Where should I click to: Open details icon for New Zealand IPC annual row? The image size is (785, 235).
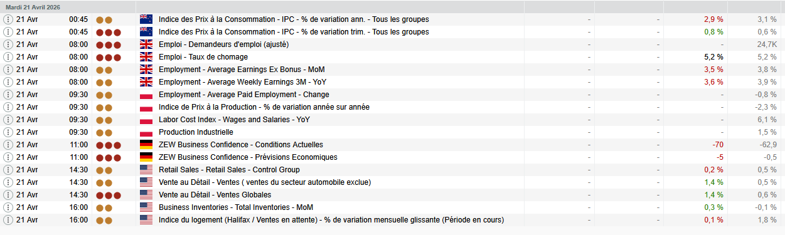8,19
